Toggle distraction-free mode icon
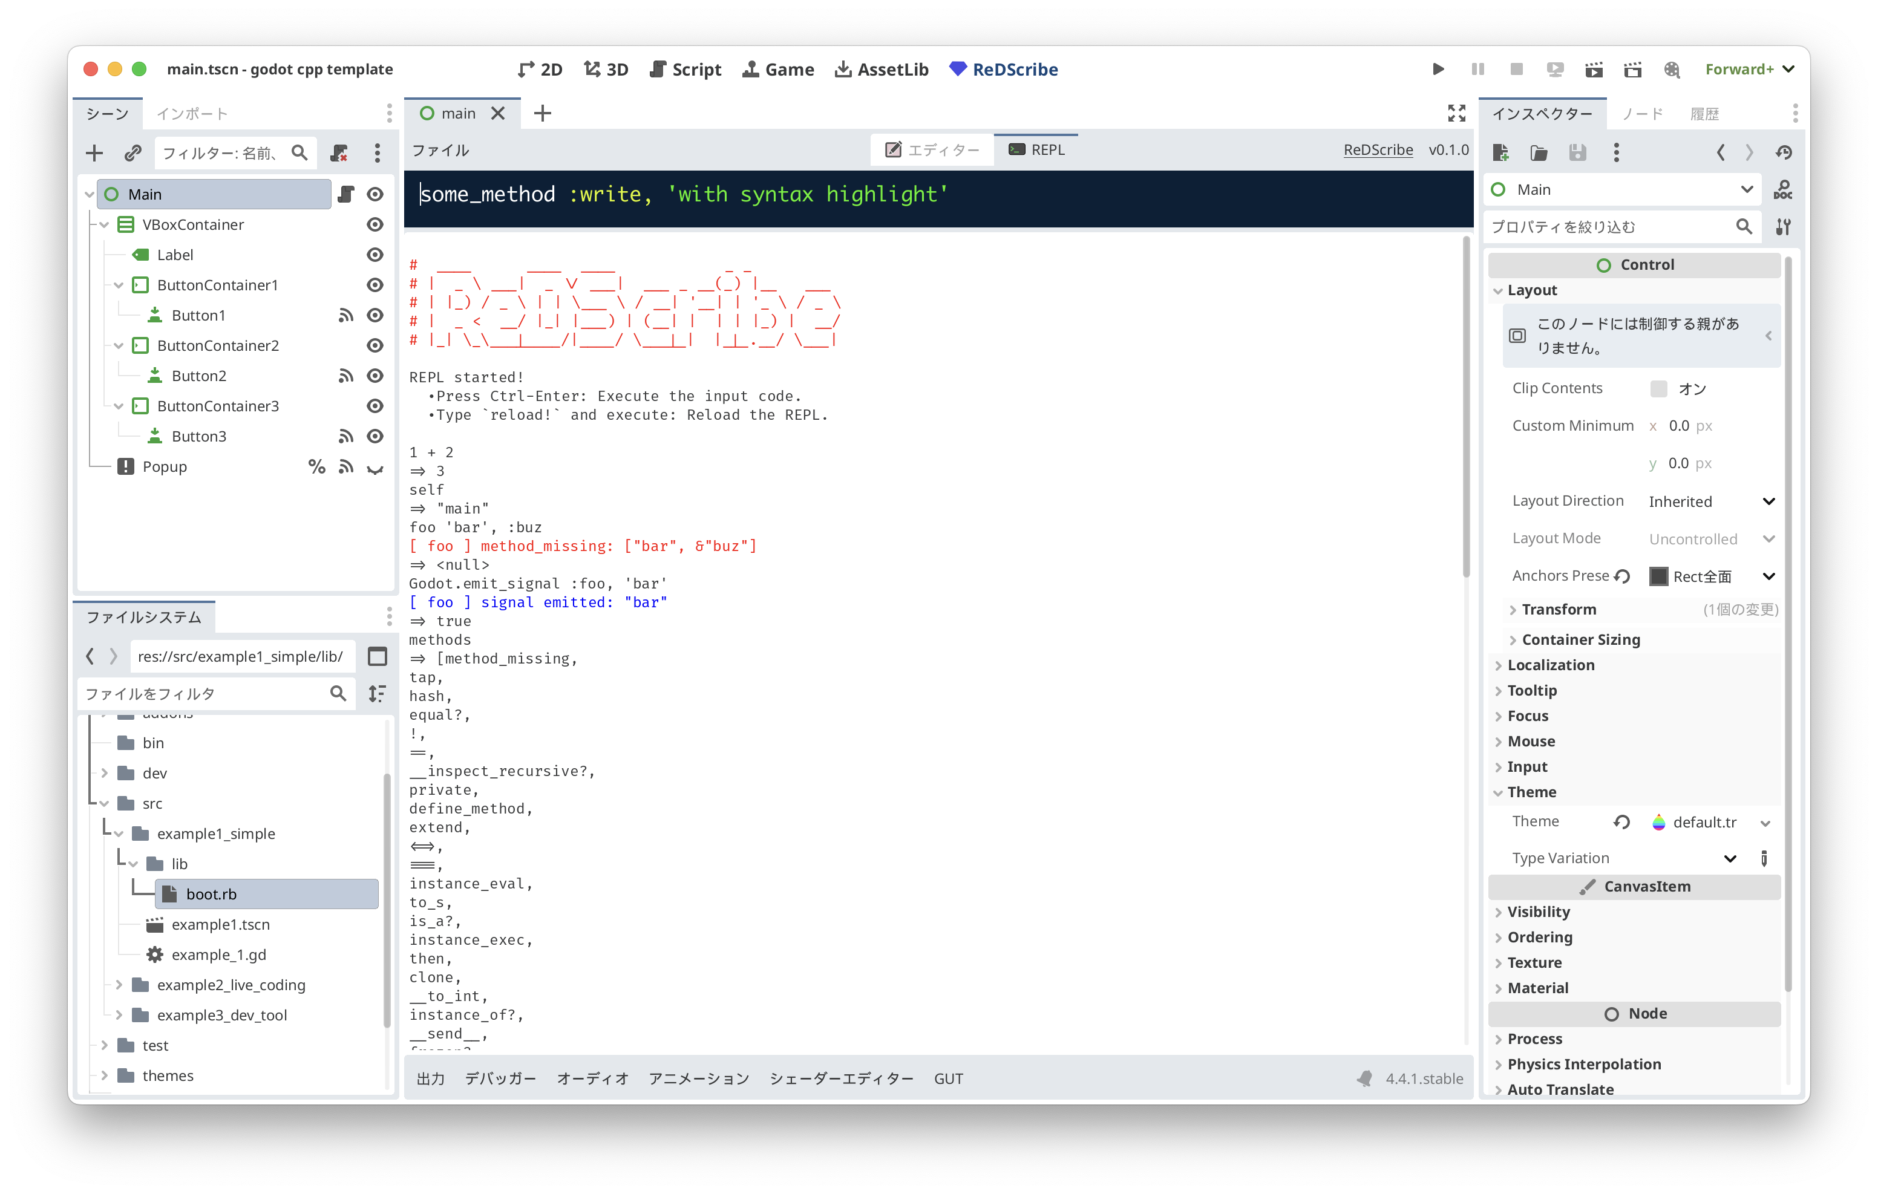1878x1194 pixels. pos(1456,114)
